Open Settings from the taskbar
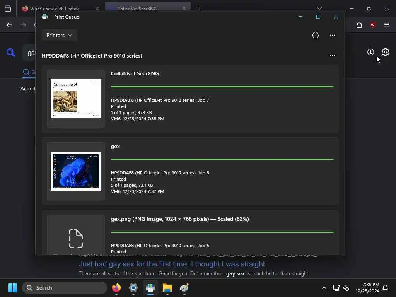The width and height of the screenshot is (396, 297). tap(133, 288)
